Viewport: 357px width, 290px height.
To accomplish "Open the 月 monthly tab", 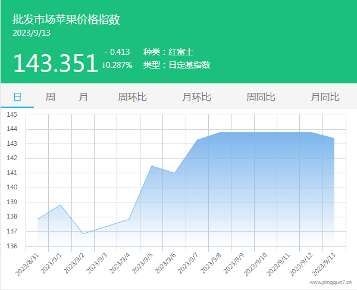I will pyautogui.click(x=83, y=97).
